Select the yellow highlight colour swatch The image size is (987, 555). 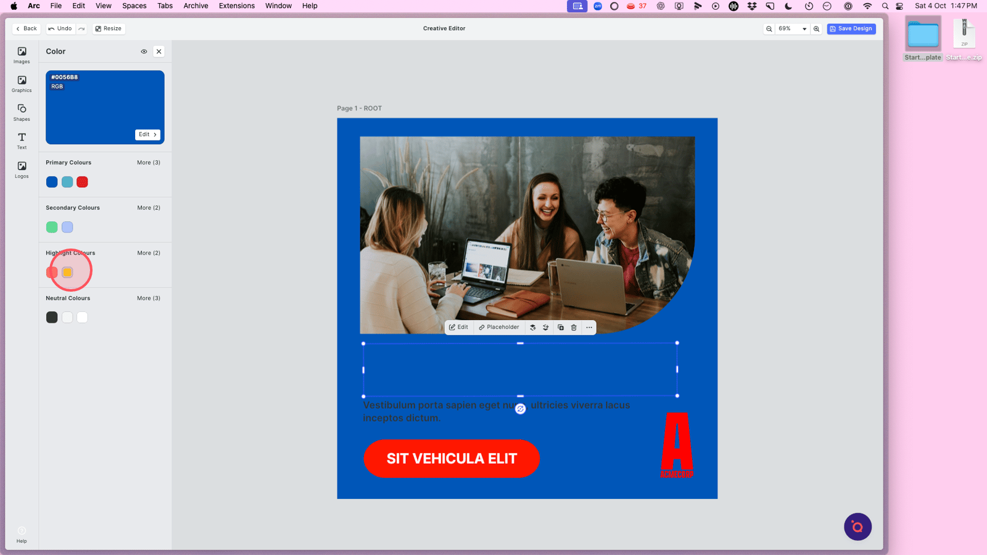pos(67,273)
